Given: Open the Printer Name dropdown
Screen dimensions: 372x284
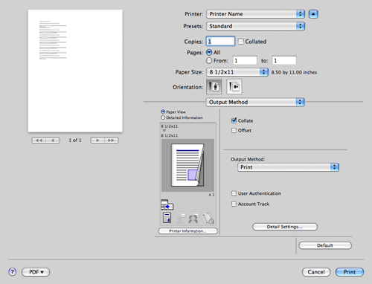Looking at the screenshot, I should [255, 14].
